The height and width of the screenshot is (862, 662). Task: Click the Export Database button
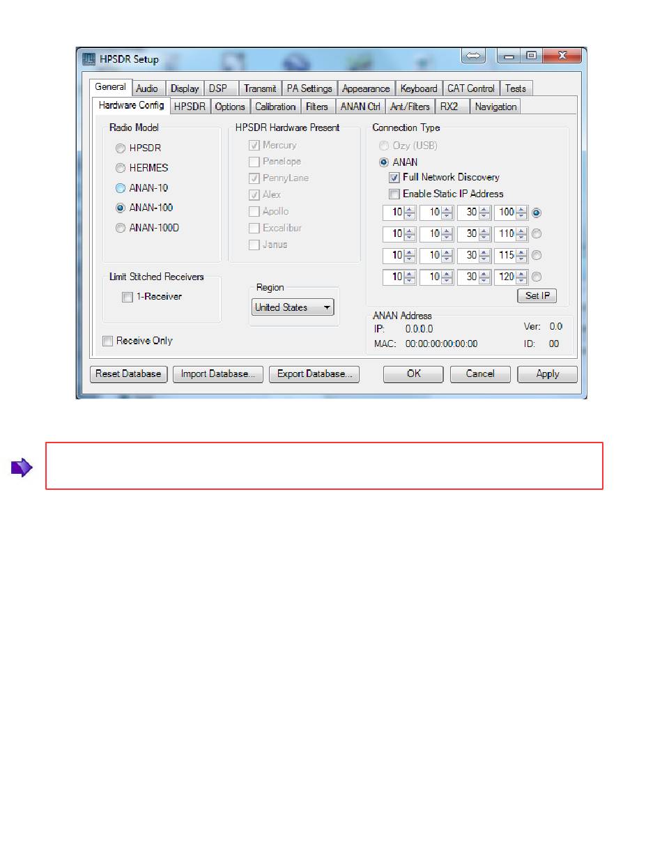314,374
